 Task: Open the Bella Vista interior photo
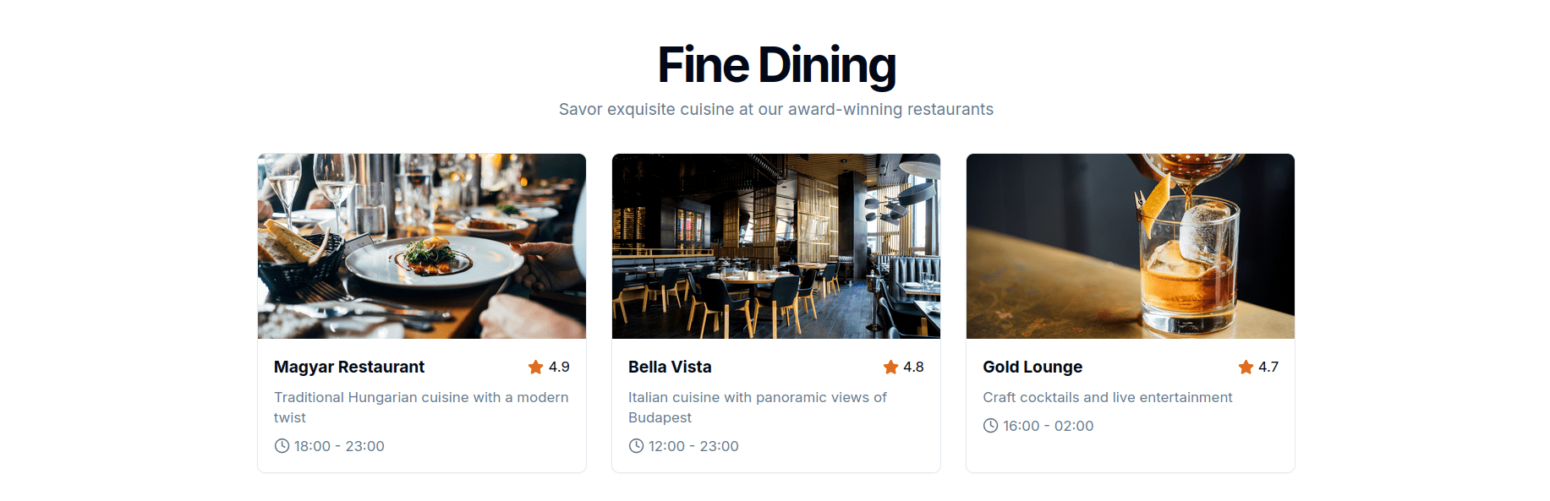pyautogui.click(x=775, y=246)
